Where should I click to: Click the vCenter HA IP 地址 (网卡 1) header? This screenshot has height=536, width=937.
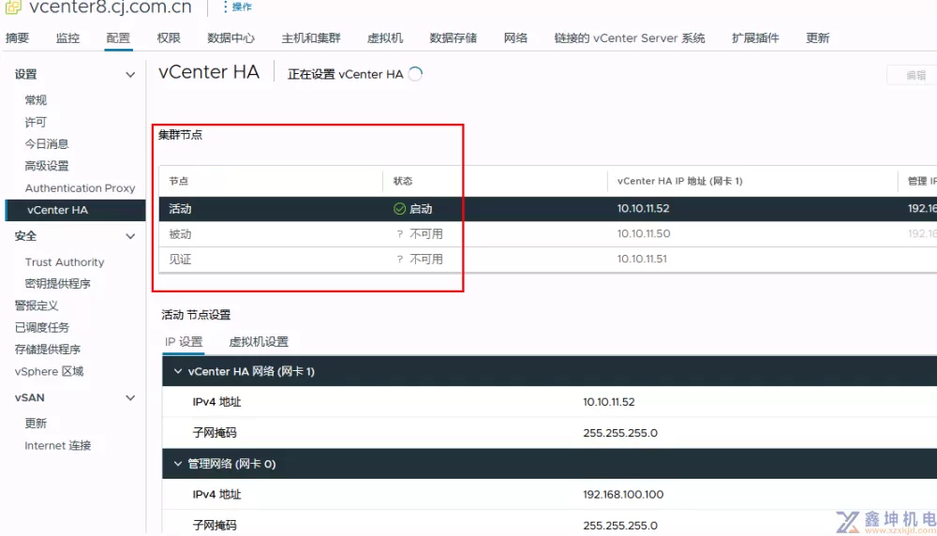click(680, 181)
